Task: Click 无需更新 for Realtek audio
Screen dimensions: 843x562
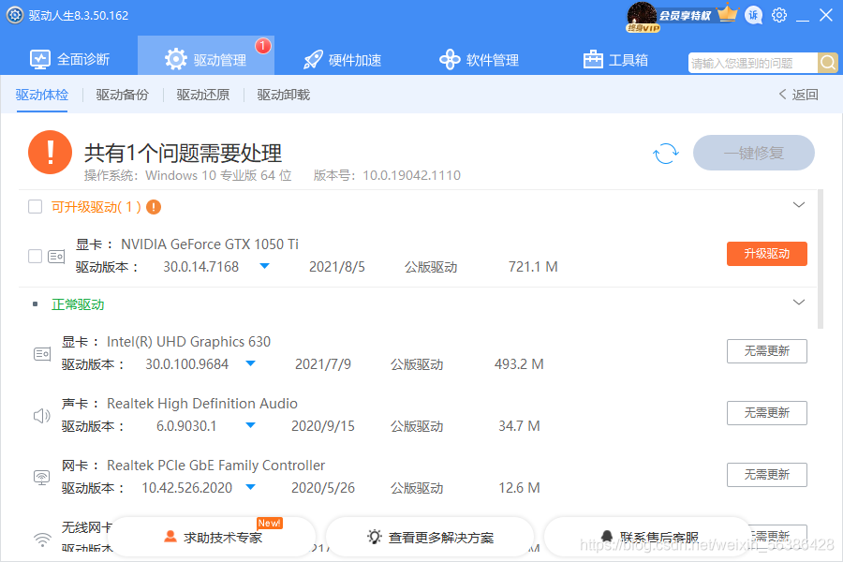Action: [766, 413]
